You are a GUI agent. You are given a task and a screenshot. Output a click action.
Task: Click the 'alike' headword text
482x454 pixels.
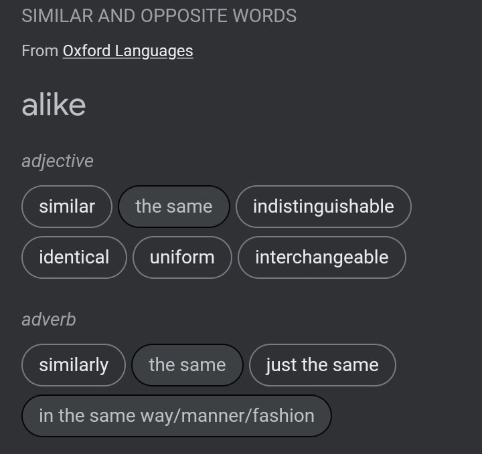(x=54, y=105)
